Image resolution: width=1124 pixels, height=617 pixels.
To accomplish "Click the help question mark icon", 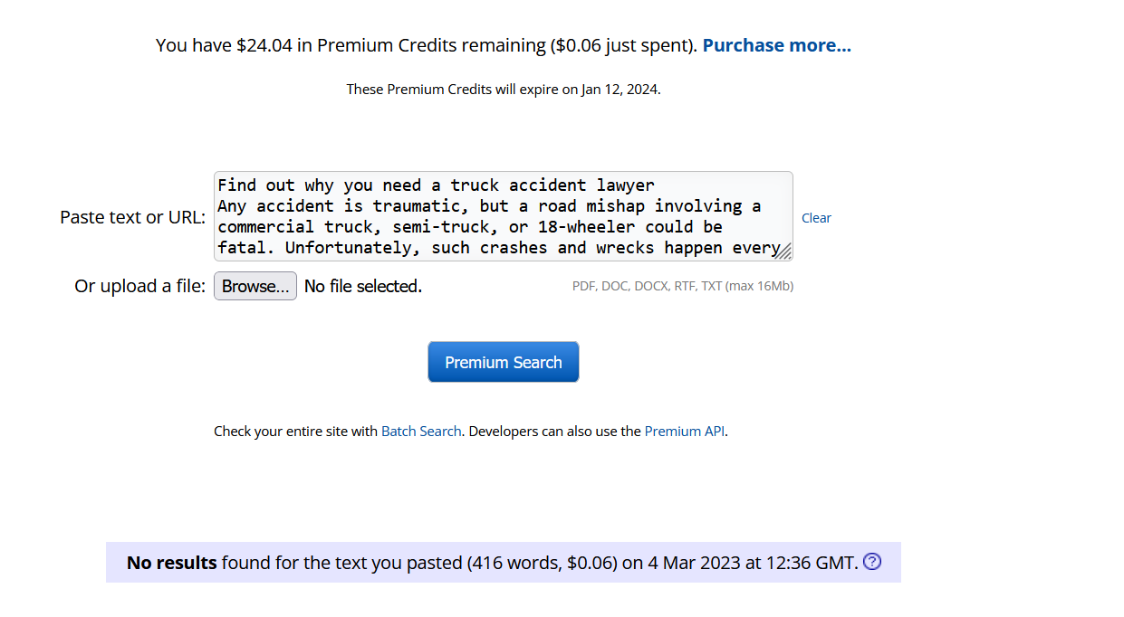I will (872, 562).
